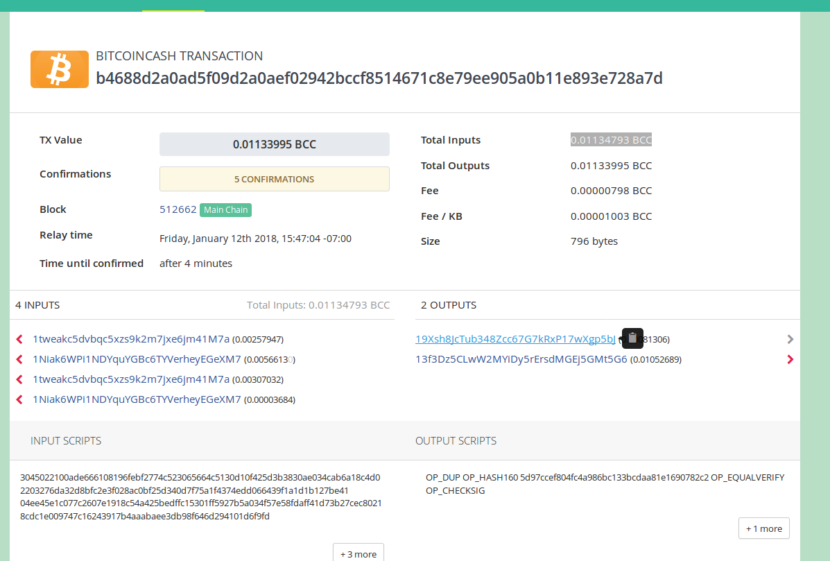Open first input address 1tweakc5dvbqc5xzs9k2m7jxe6jm41M7a
This screenshot has width=830, height=561.
(131, 339)
